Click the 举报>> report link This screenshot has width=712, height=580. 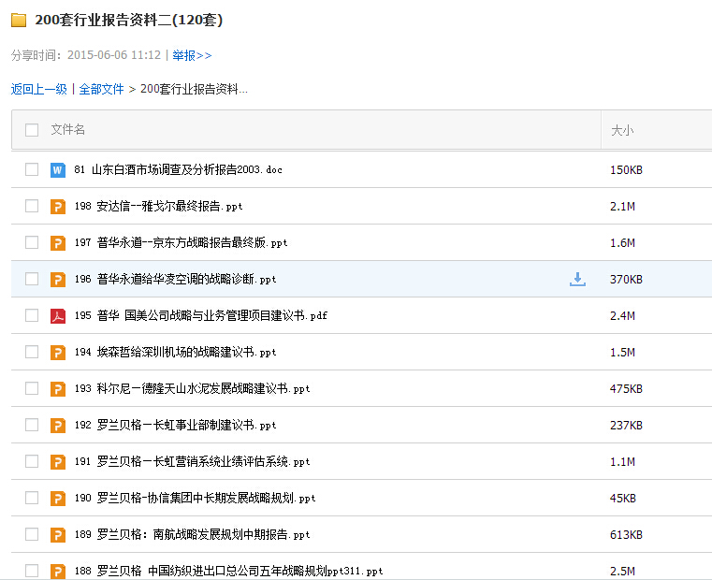[x=192, y=55]
